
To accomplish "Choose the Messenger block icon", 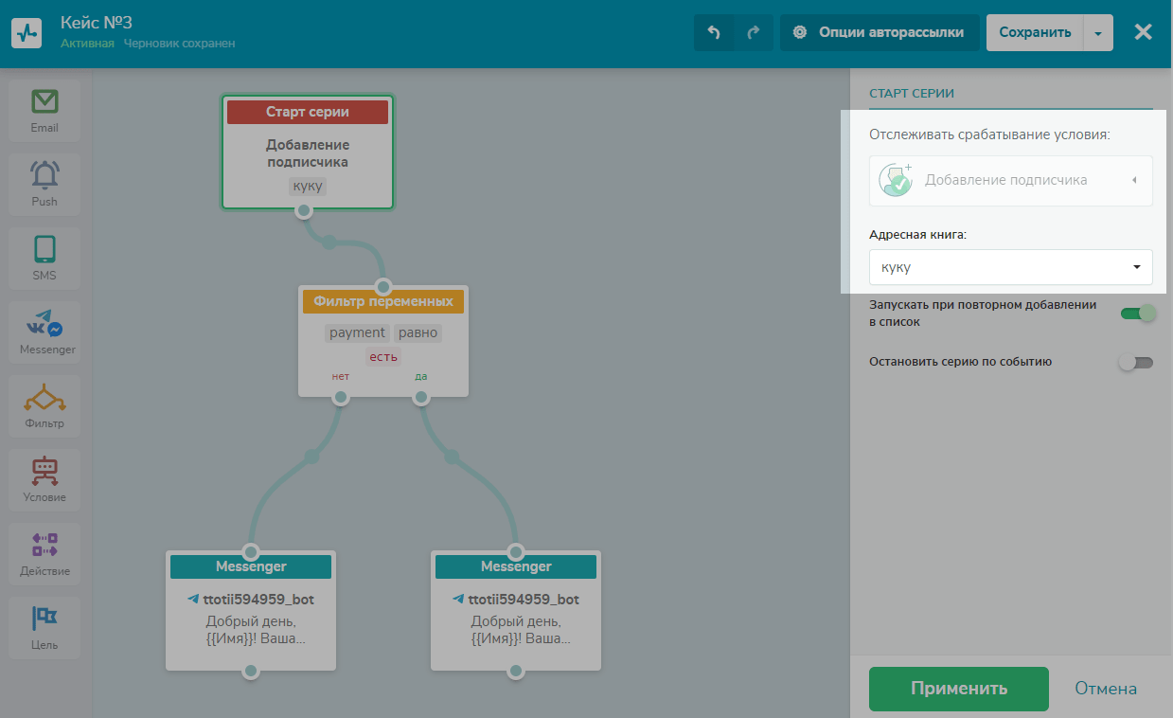I will 44,325.
